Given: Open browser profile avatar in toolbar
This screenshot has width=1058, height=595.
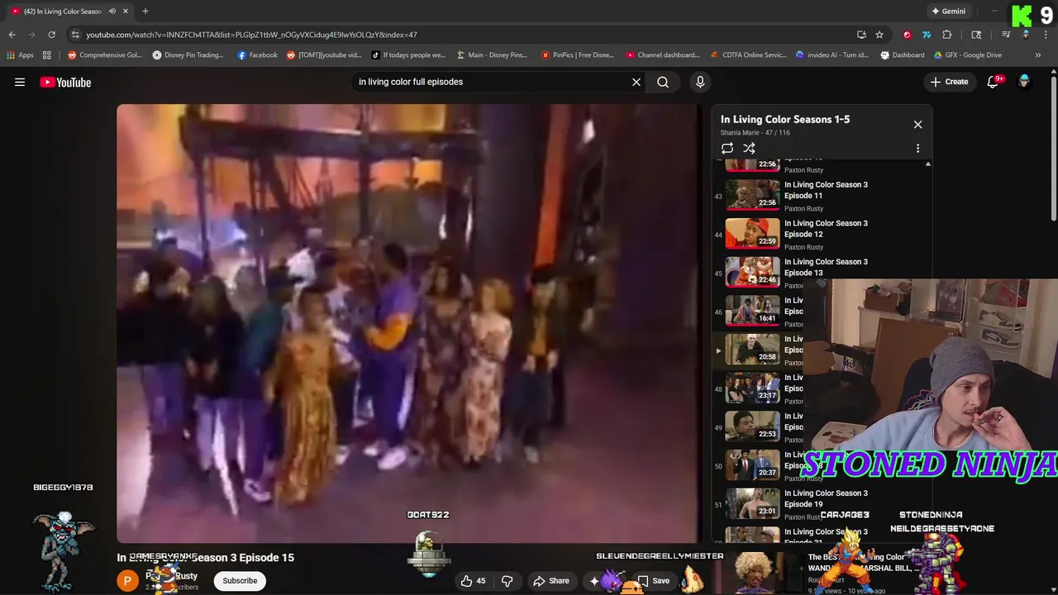Looking at the screenshot, I should click(x=1025, y=35).
